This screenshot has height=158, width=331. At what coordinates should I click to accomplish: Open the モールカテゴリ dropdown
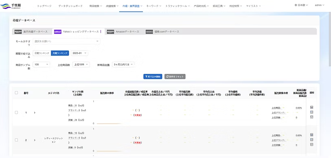[66, 41]
